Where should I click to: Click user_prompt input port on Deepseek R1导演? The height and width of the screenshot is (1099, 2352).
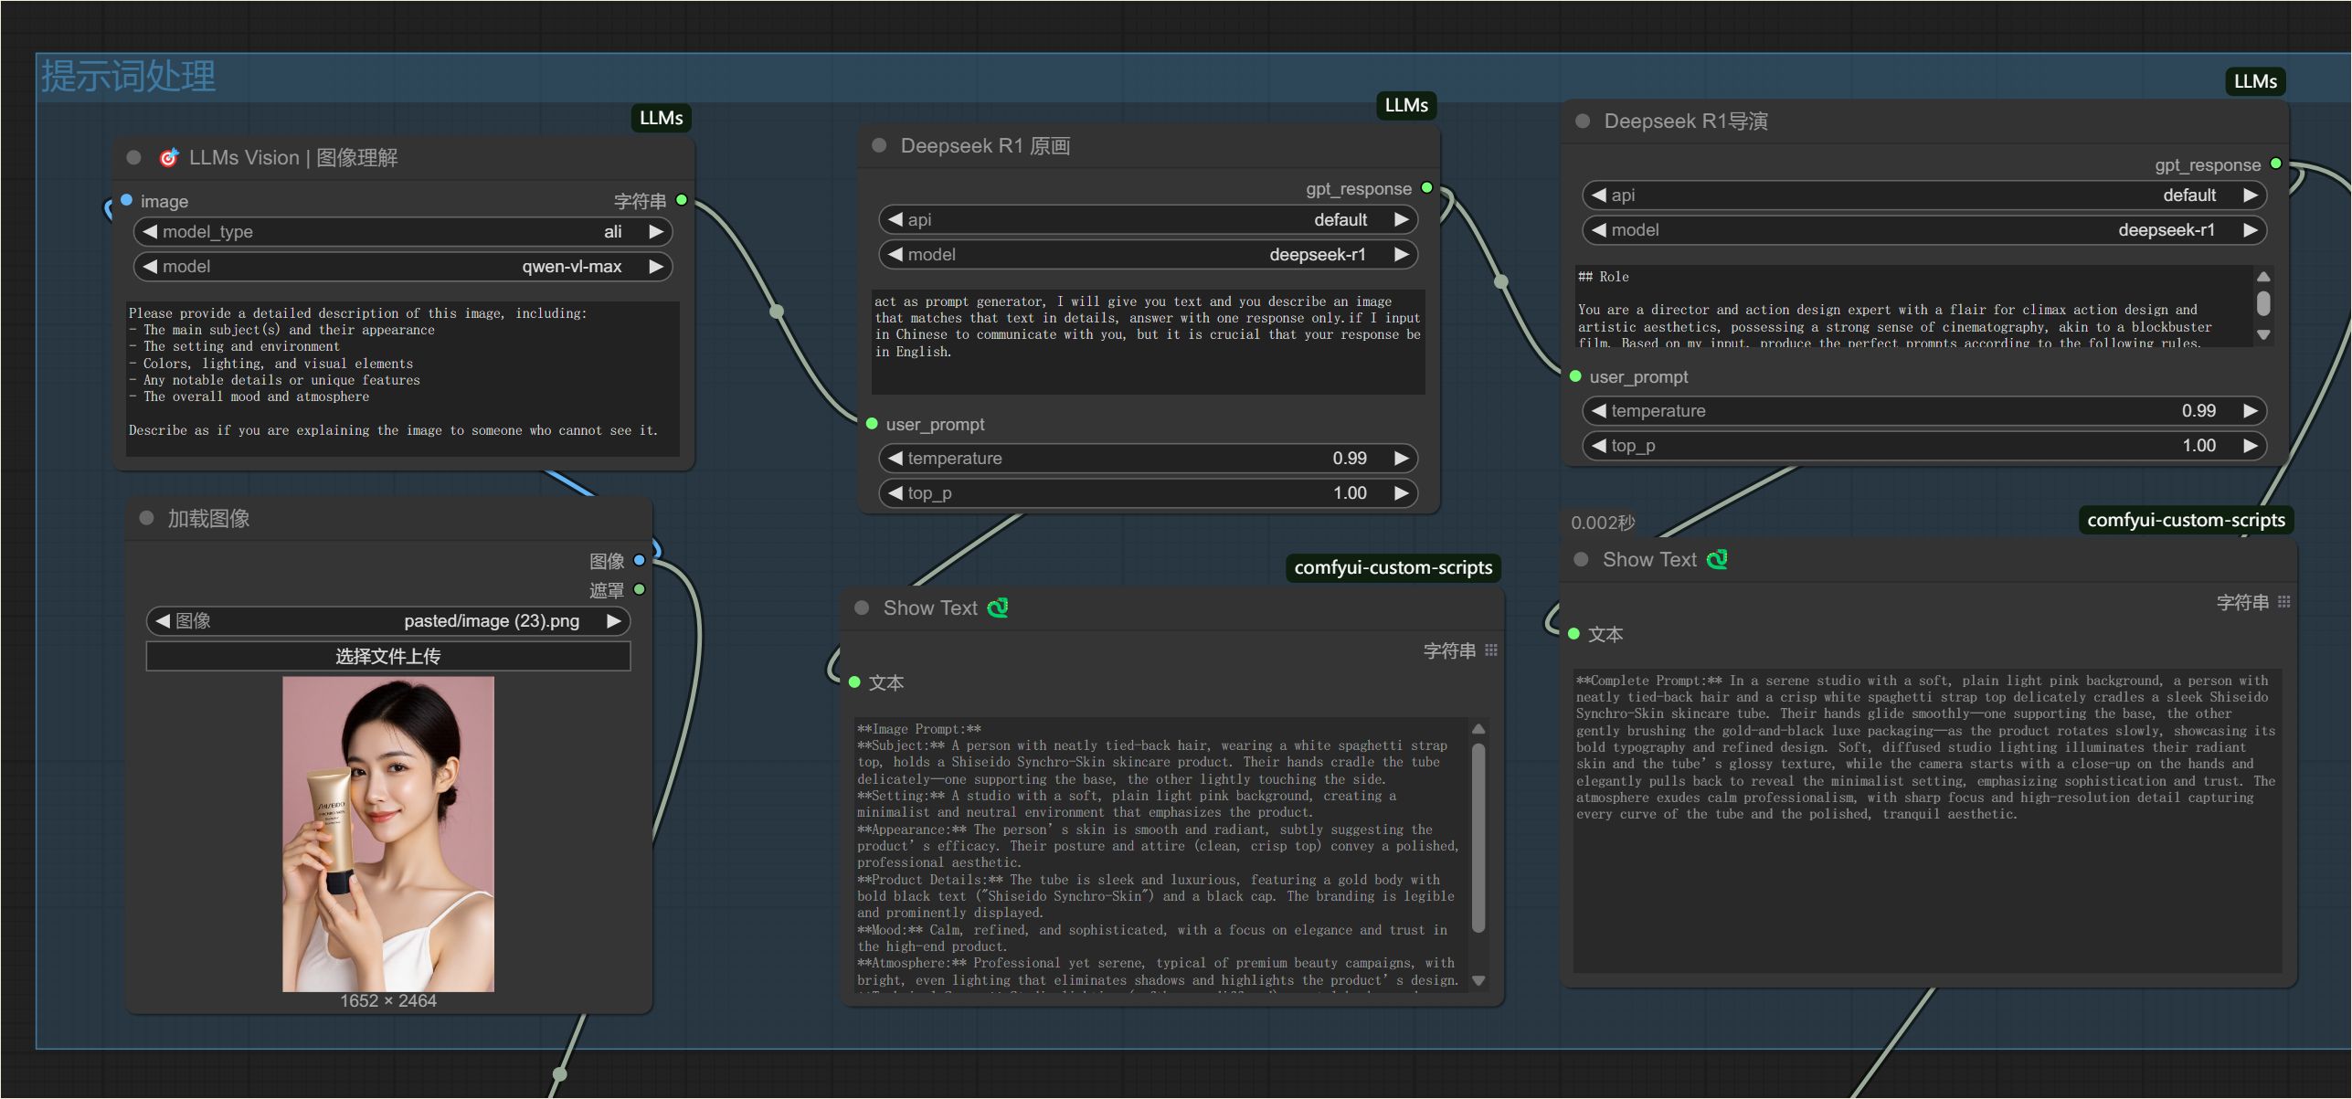pos(1575,376)
